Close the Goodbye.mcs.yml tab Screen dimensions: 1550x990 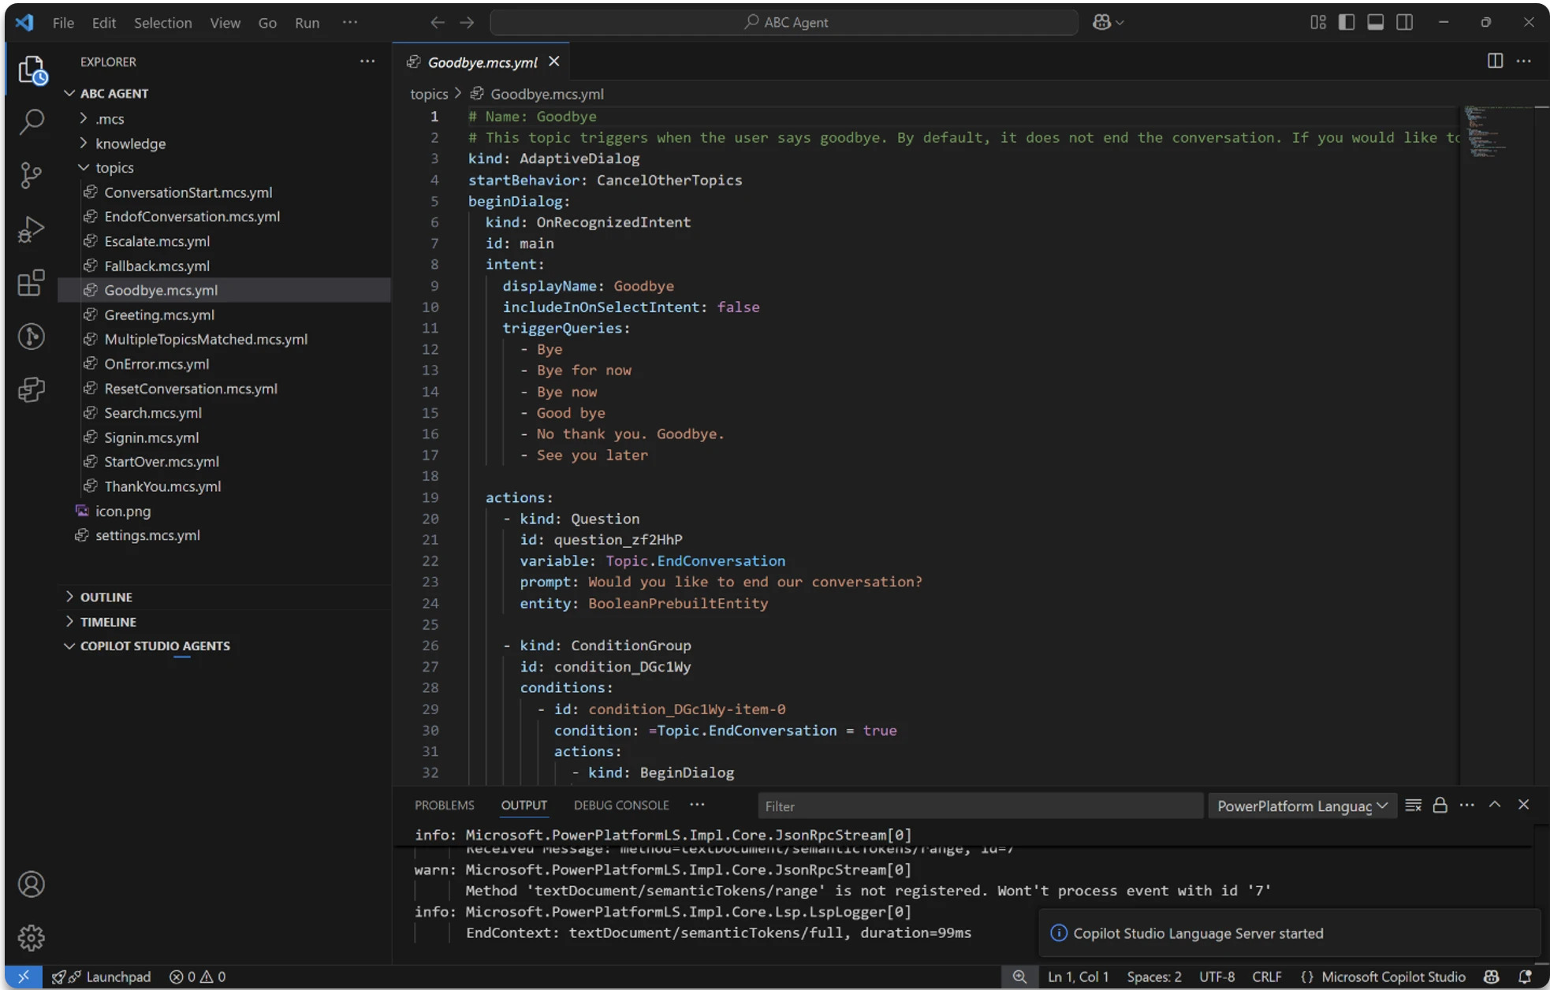coord(554,61)
